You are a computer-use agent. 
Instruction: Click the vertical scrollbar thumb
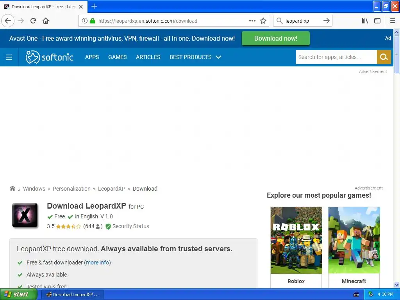(x=396, y=55)
